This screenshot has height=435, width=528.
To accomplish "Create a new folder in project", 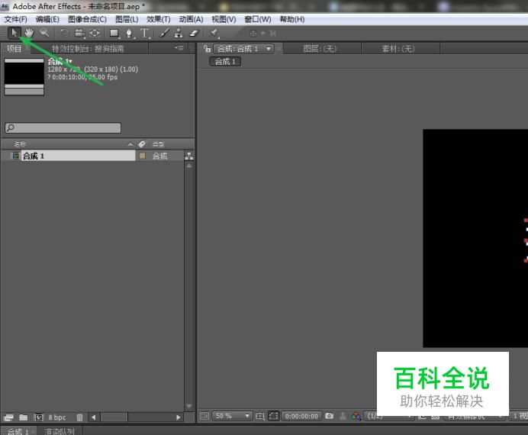I will tap(23, 417).
